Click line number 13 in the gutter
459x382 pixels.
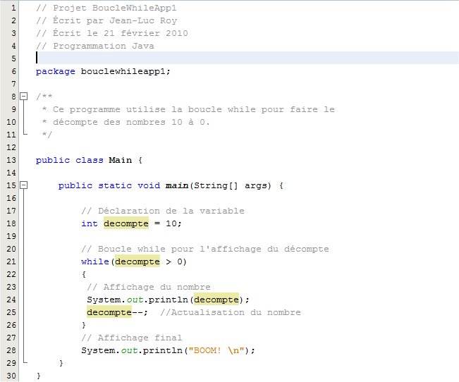pyautogui.click(x=11, y=160)
